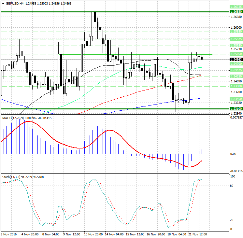Click the MACD 0.00 zero level label

pos(233,154)
